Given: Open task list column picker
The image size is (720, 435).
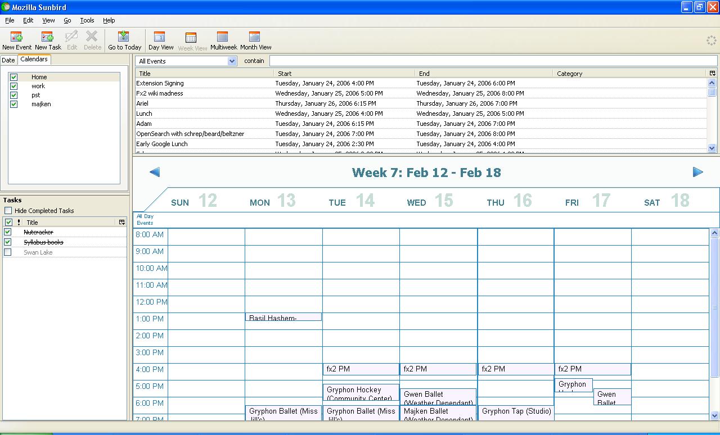Looking at the screenshot, I should (x=121, y=223).
